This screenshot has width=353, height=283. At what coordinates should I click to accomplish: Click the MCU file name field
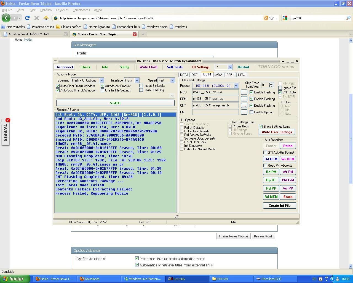(215, 92)
